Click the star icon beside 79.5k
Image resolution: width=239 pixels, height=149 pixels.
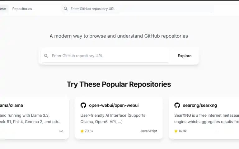[82, 131]
